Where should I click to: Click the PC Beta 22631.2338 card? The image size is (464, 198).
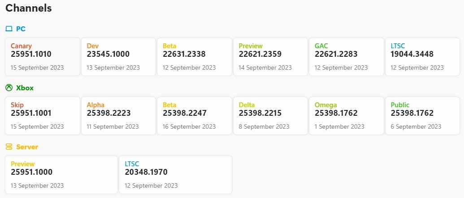(x=195, y=57)
